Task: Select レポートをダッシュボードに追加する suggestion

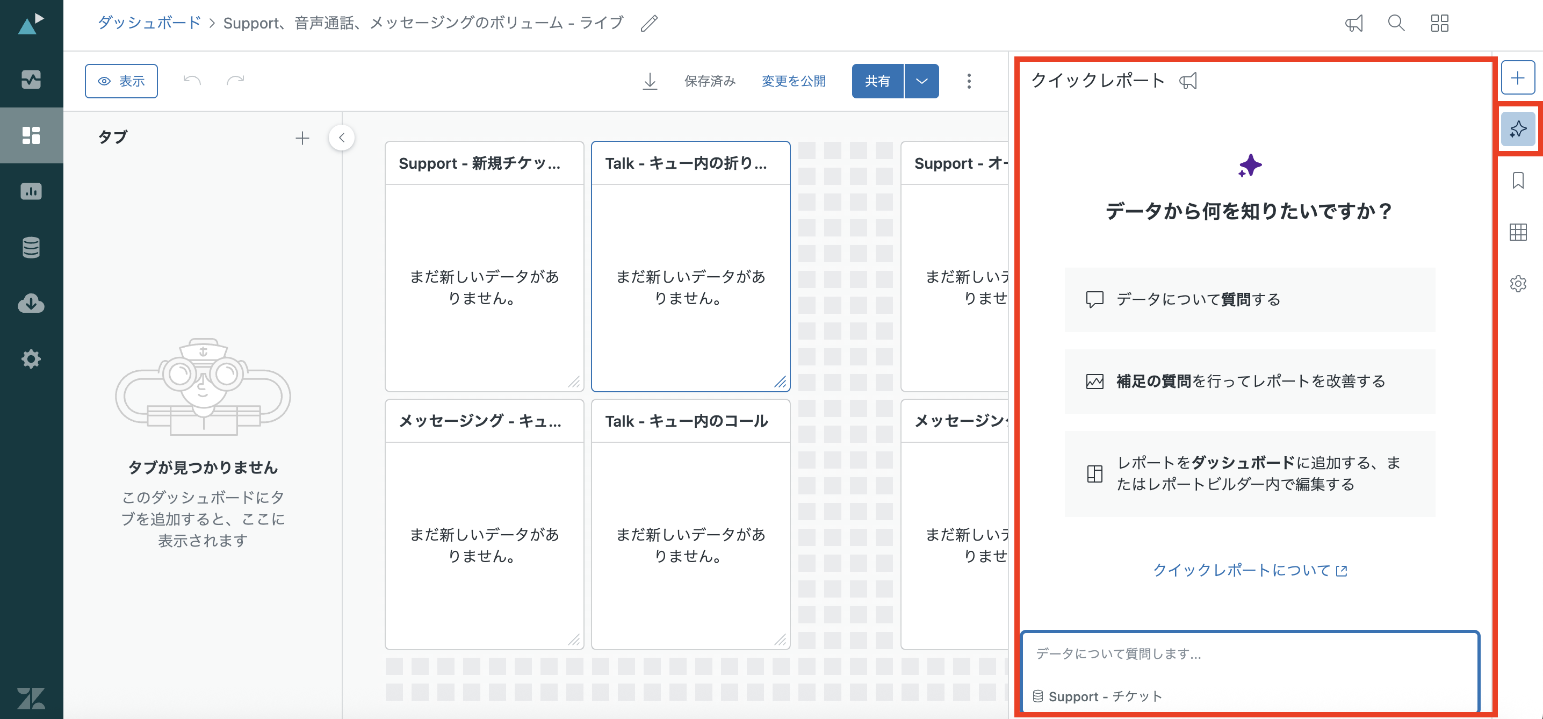Action: click(1250, 473)
